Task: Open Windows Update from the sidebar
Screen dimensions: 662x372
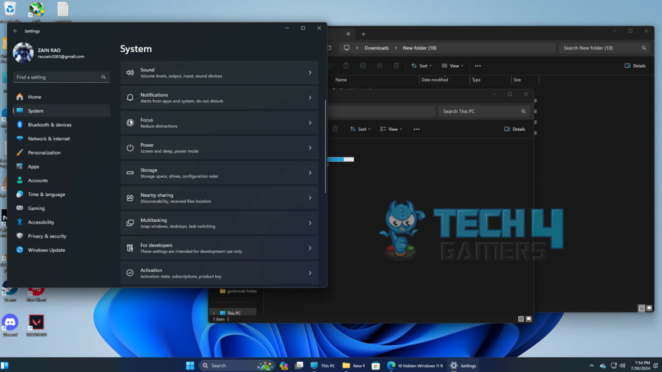Action: [x=46, y=250]
